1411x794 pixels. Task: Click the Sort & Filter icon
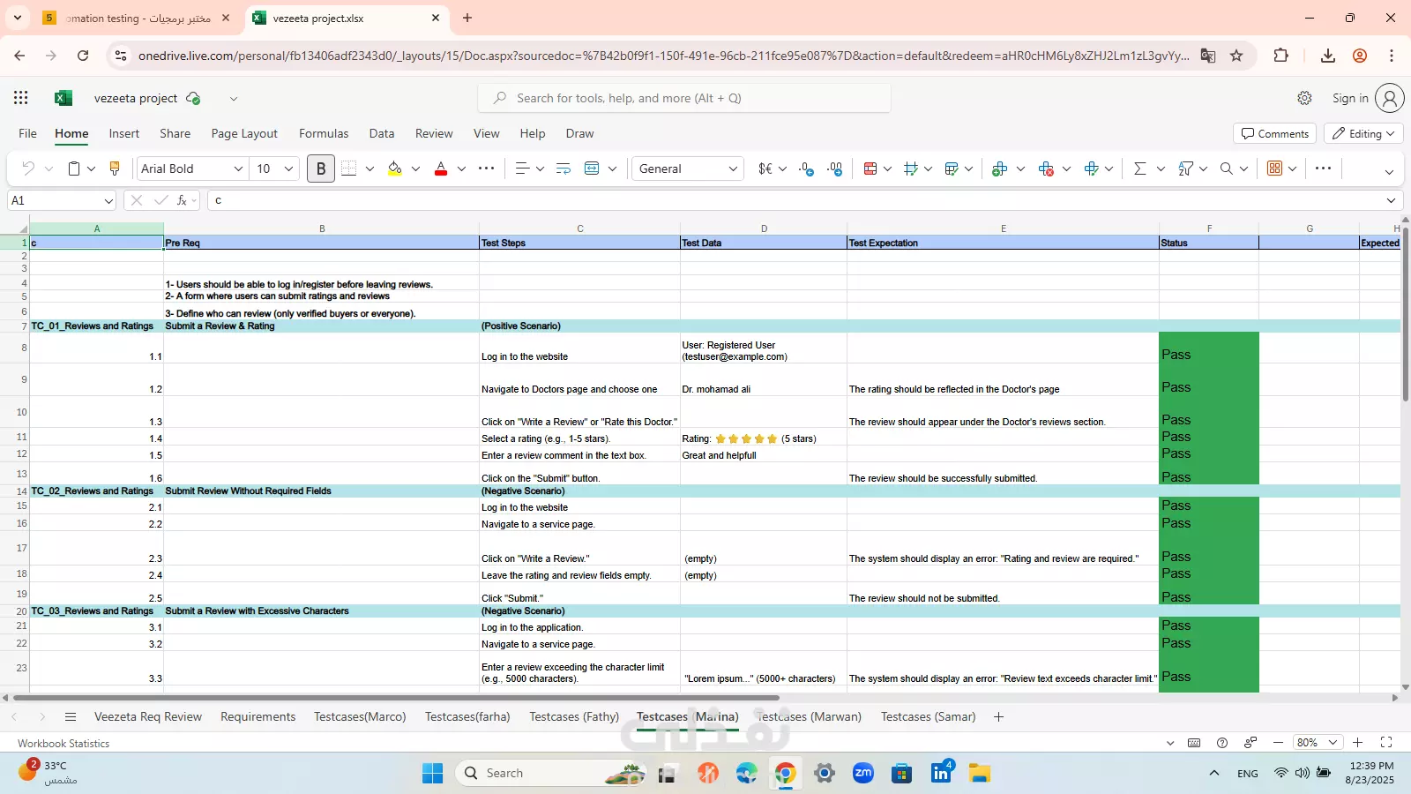[x=1186, y=169]
